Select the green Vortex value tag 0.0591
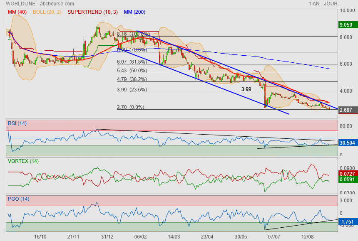The height and width of the screenshot is (241, 358). (x=347, y=180)
